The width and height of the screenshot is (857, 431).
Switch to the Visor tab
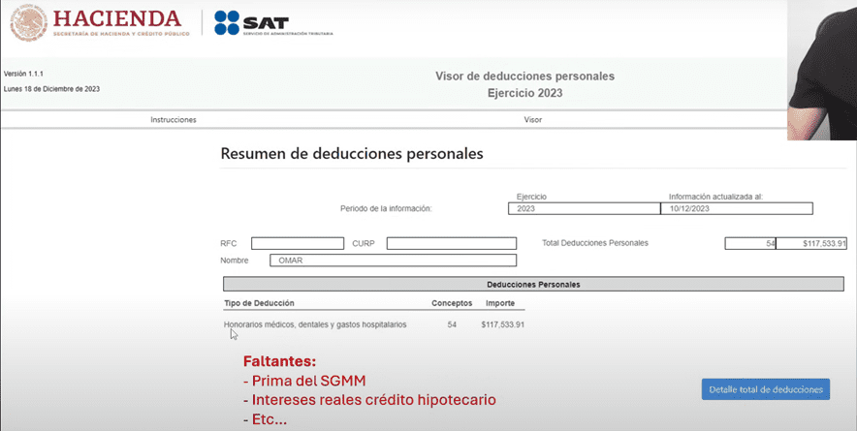tap(532, 120)
